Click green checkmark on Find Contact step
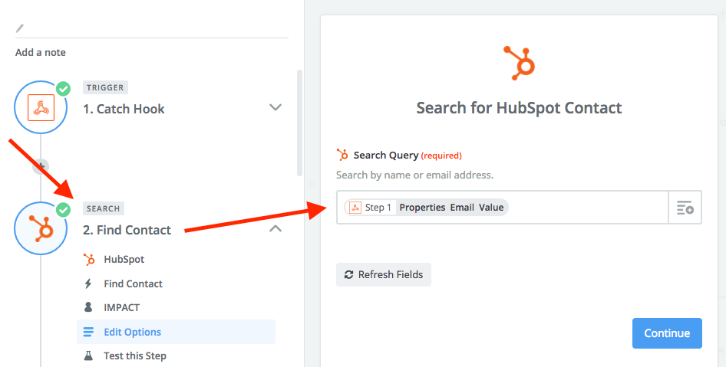726x367 pixels. pos(63,210)
